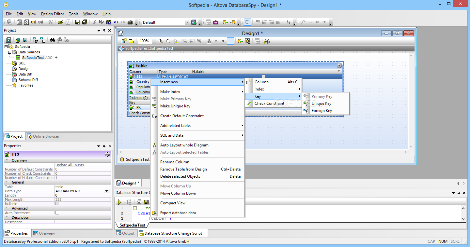Viewport: 470px width, 247px height.
Task: Open the 100% zoom level dropdown
Action: pos(154,41)
